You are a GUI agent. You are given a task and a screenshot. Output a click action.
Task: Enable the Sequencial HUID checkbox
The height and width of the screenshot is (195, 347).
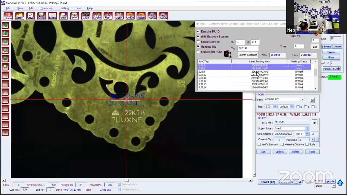(198, 52)
